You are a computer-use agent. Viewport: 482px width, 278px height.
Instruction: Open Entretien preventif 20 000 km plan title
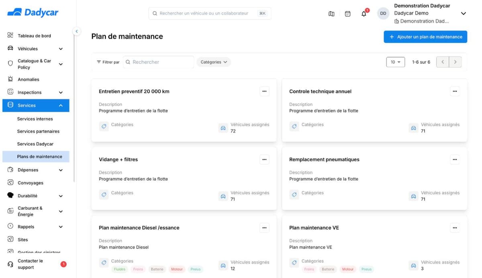coord(134,91)
